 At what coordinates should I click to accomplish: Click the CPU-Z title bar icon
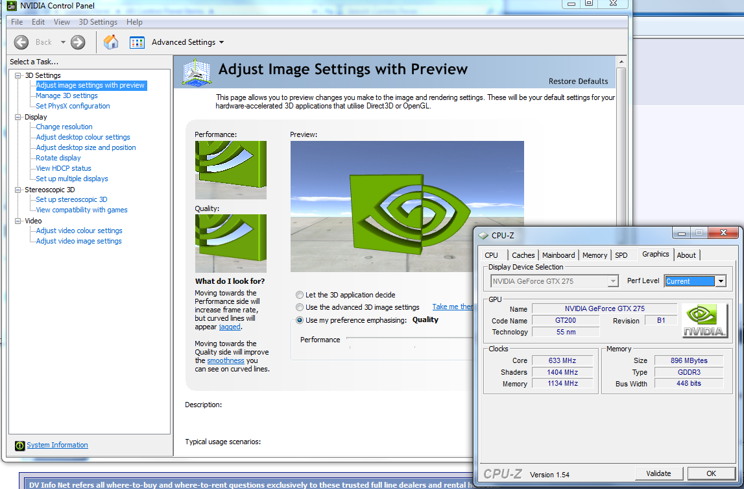484,236
